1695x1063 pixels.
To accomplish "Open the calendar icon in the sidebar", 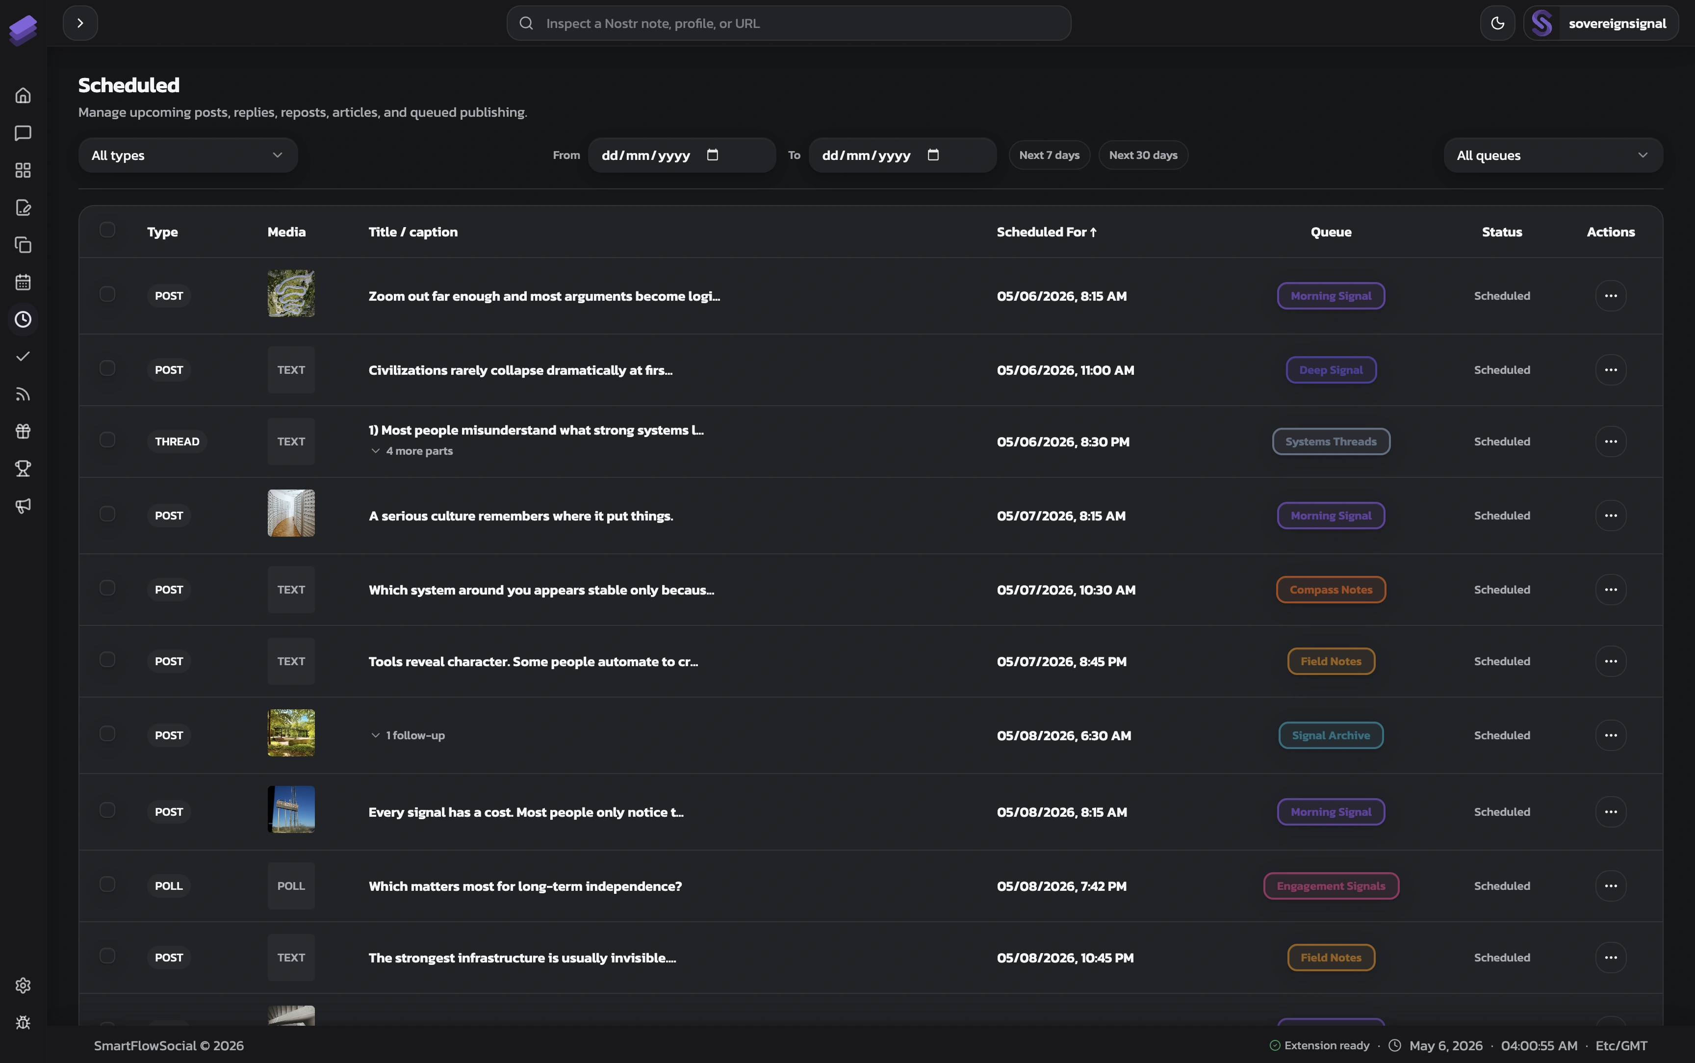I will tap(23, 282).
